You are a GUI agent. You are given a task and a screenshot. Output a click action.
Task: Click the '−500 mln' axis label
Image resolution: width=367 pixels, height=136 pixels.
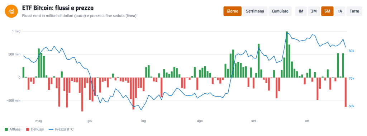13,100
